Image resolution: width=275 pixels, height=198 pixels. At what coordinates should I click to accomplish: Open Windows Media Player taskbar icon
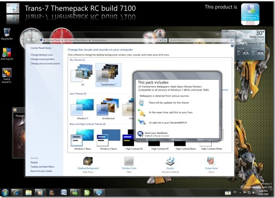click(x=40, y=193)
